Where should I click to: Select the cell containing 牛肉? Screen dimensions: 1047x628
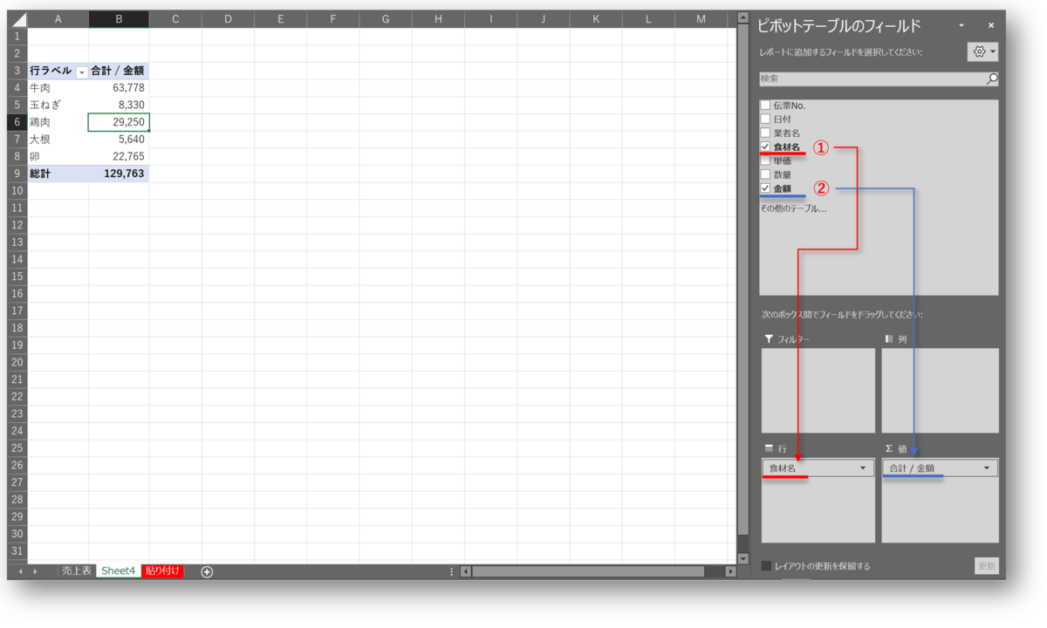coord(58,88)
